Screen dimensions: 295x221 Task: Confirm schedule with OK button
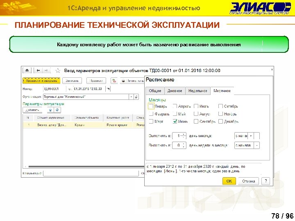pyautogui.click(x=229, y=181)
